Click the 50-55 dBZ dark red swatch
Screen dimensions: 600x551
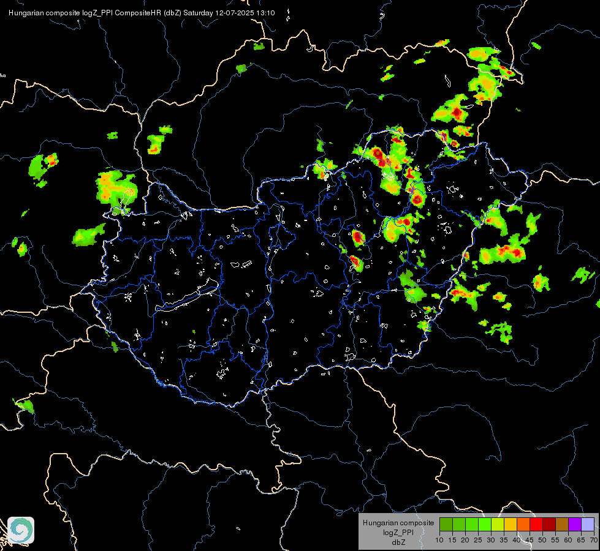click(549, 525)
